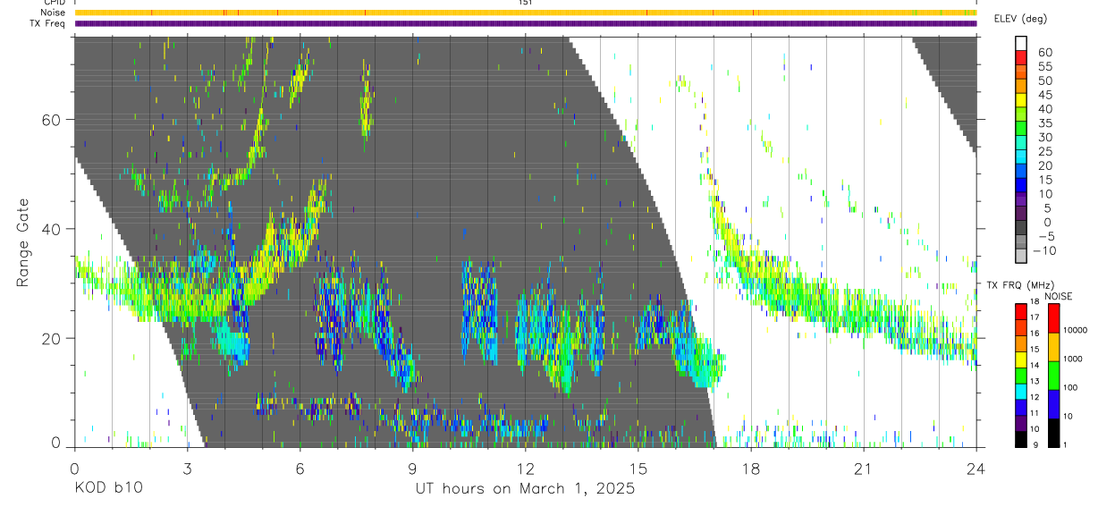Click the '35' tick on the ELEV scale

1044,123
